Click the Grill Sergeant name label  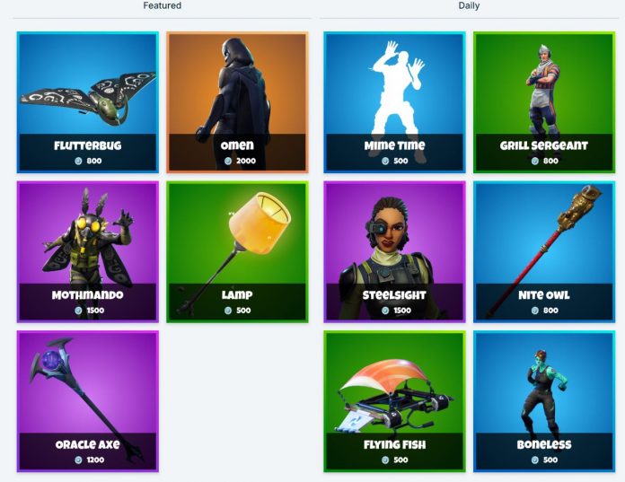coord(544,145)
